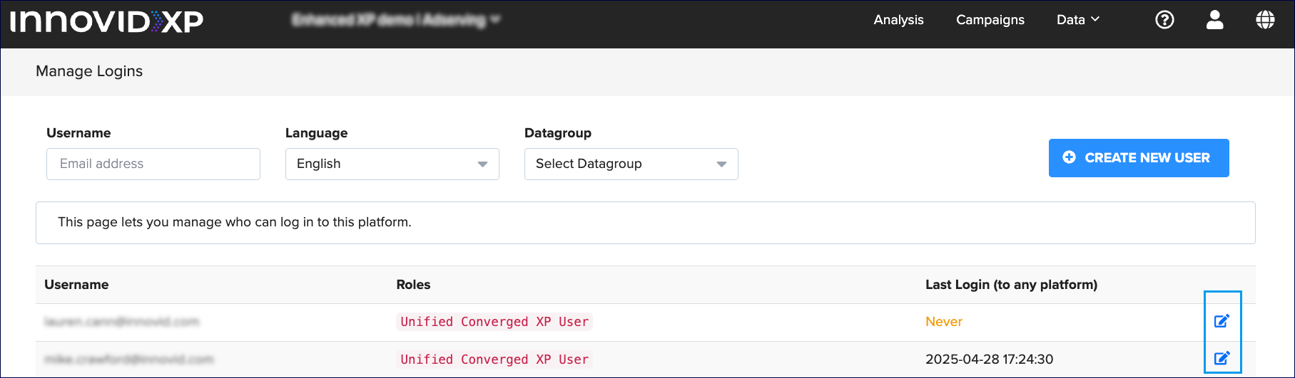The image size is (1295, 378).
Task: Click the globe language icon
Action: tap(1265, 20)
